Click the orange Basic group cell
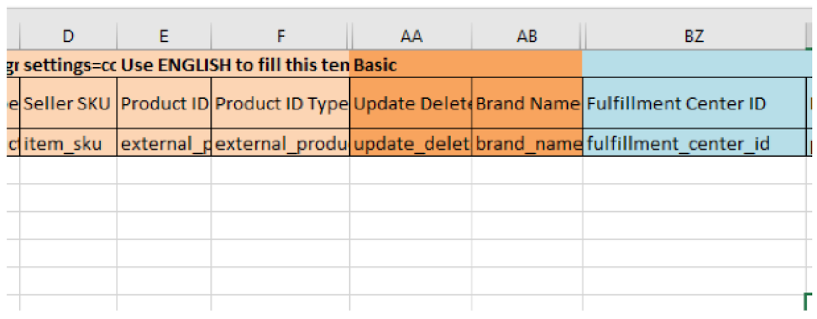 (466, 64)
